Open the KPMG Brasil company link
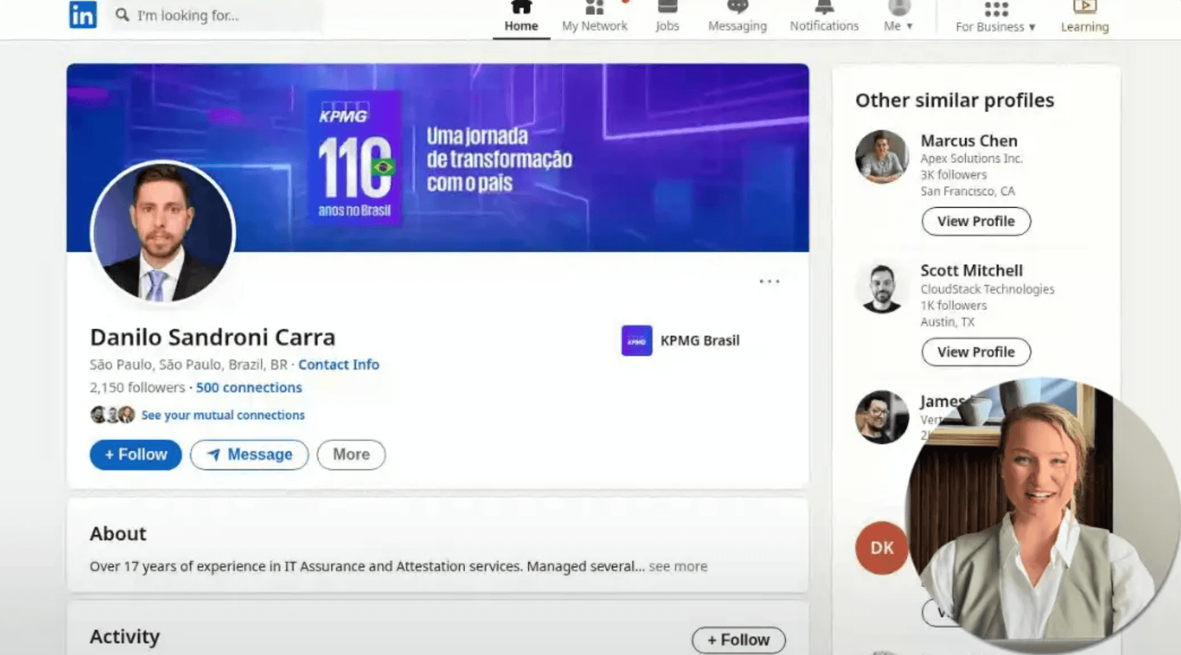 pos(699,340)
